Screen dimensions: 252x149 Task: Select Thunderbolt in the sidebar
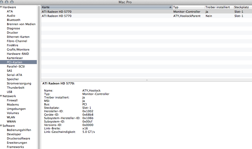click(x=16, y=88)
